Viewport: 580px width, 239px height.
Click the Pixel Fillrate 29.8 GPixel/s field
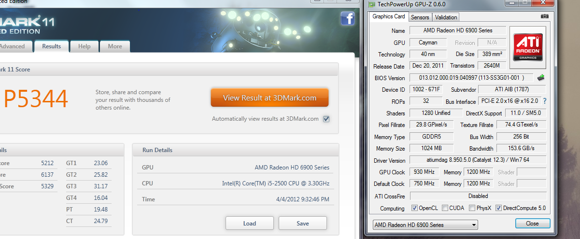click(x=431, y=125)
